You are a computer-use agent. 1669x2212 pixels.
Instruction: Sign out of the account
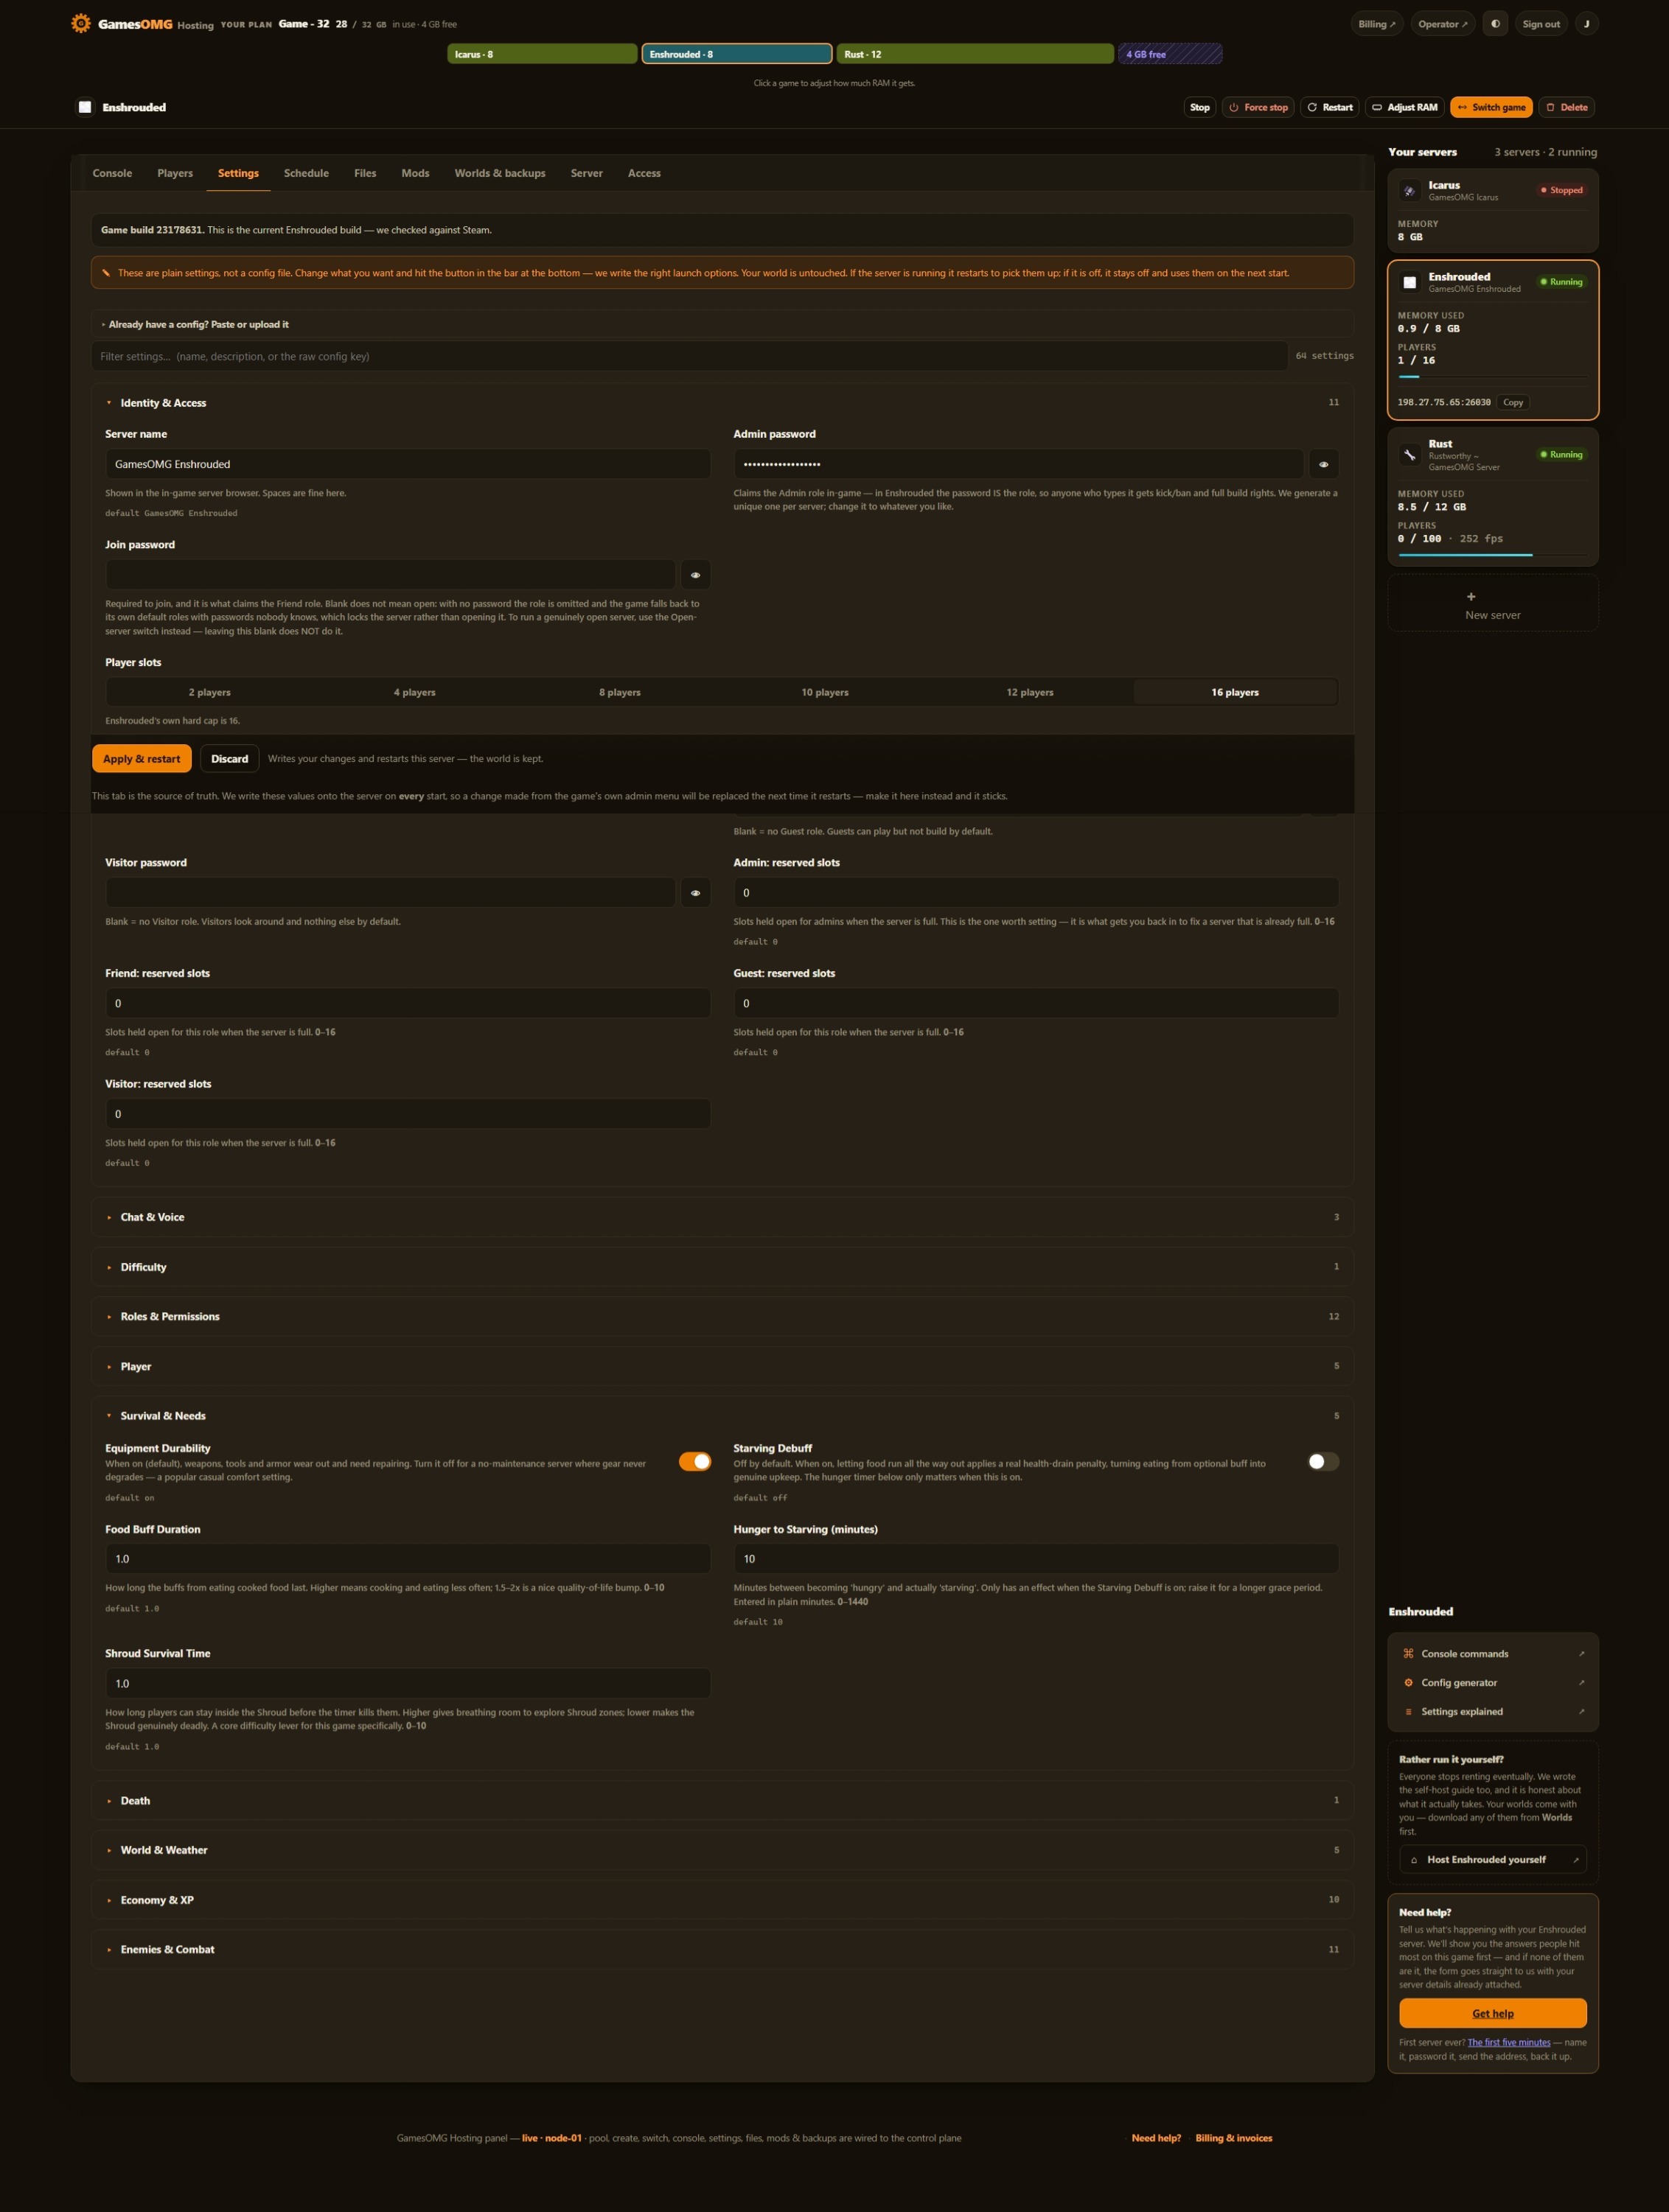click(1541, 24)
